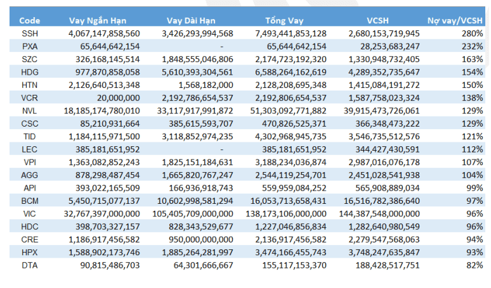This screenshot has width=491, height=288.
Task: Click VCR ratio 138%
Action: tap(472, 98)
